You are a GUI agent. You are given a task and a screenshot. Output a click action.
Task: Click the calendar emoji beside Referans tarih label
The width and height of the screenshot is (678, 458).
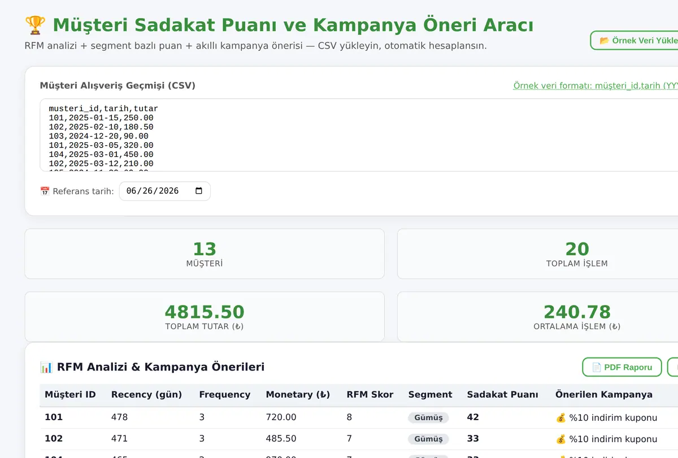pyautogui.click(x=45, y=191)
